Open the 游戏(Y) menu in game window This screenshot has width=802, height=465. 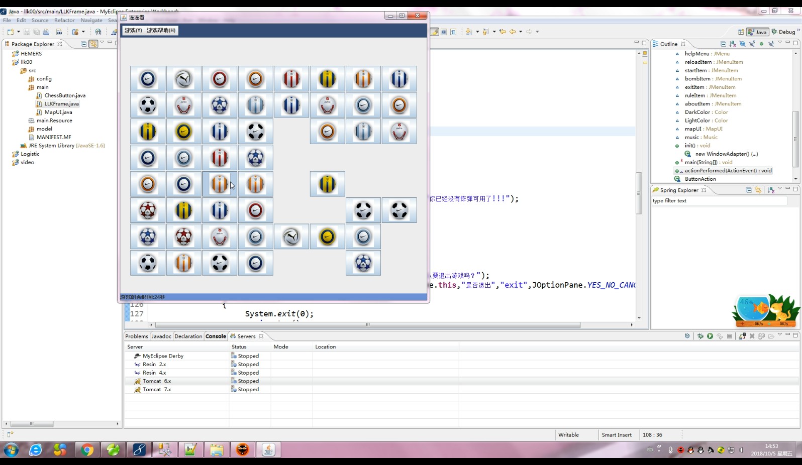pos(133,31)
